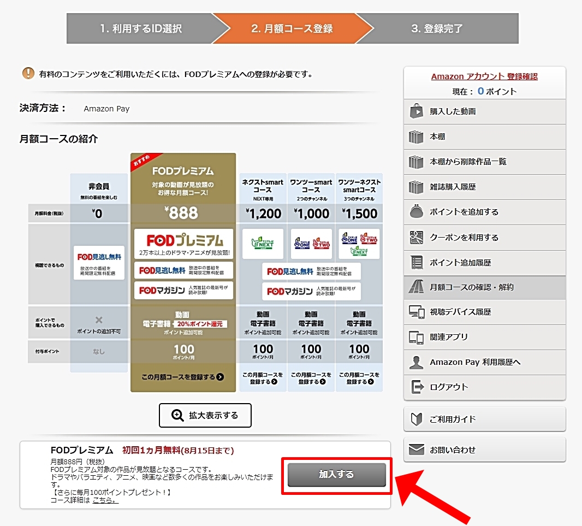Click the ポイント追加履歴 list icon
582x526 pixels.
tap(417, 262)
